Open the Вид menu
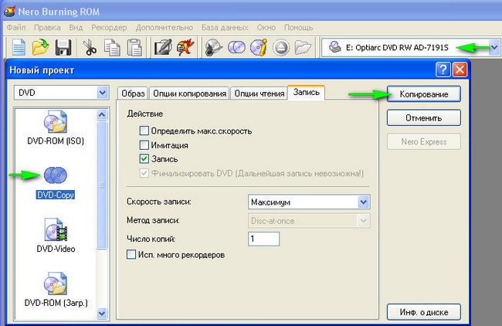This screenshot has height=326, width=502. coord(76,28)
